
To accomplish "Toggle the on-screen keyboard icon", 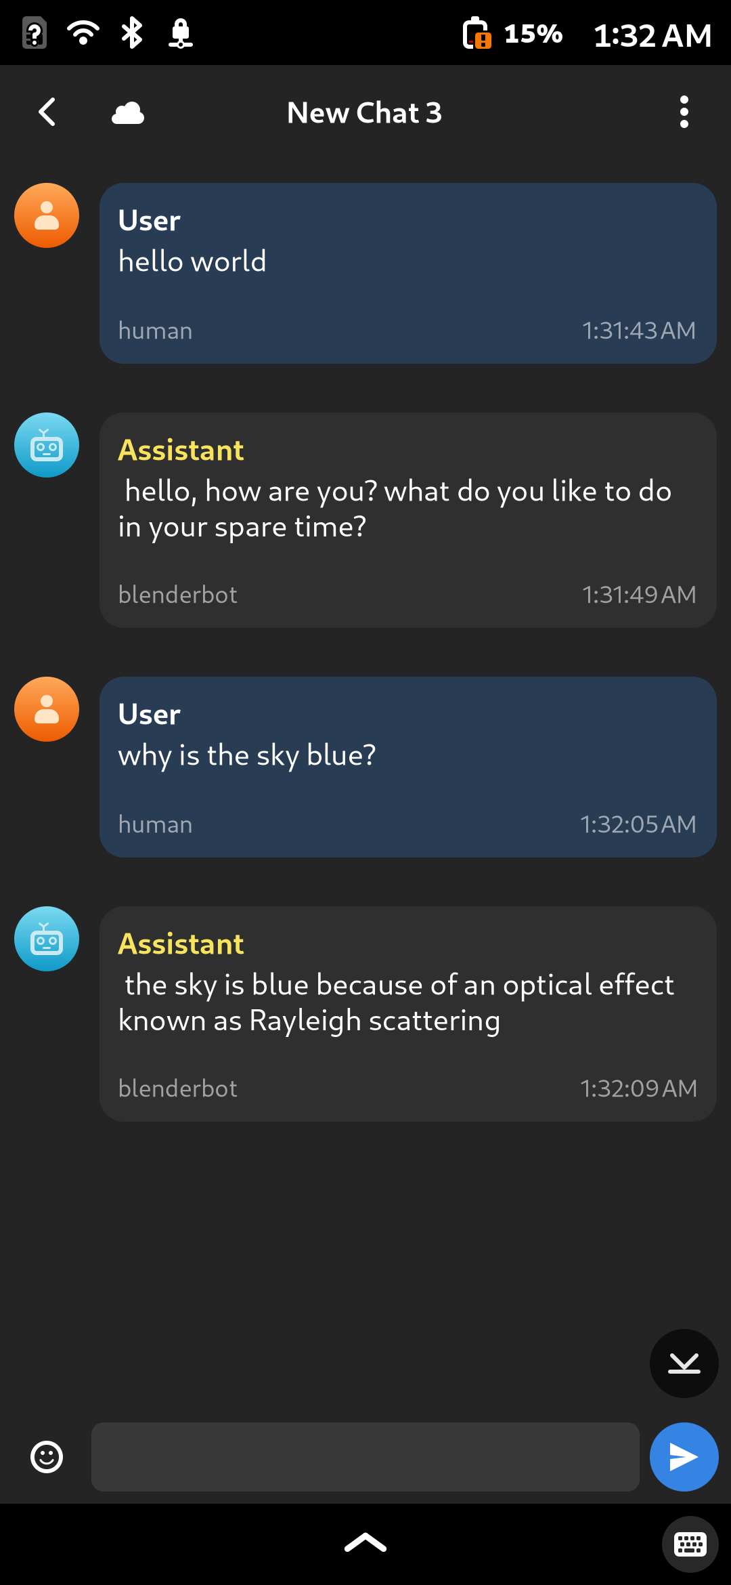I will click(690, 1544).
